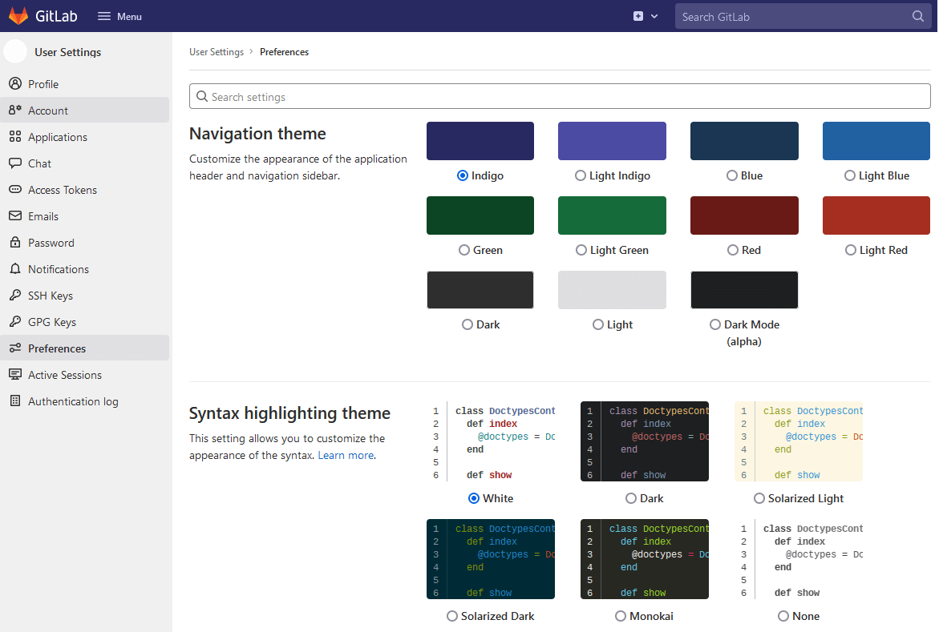Select Light Indigo navigation theme radio
The height and width of the screenshot is (632, 939).
click(581, 175)
